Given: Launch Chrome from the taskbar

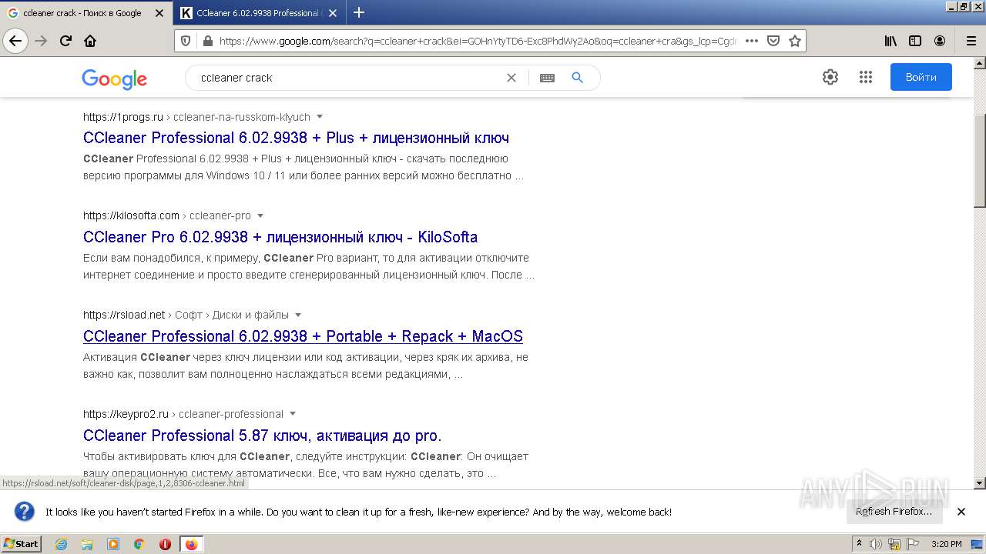Looking at the screenshot, I should 139,544.
